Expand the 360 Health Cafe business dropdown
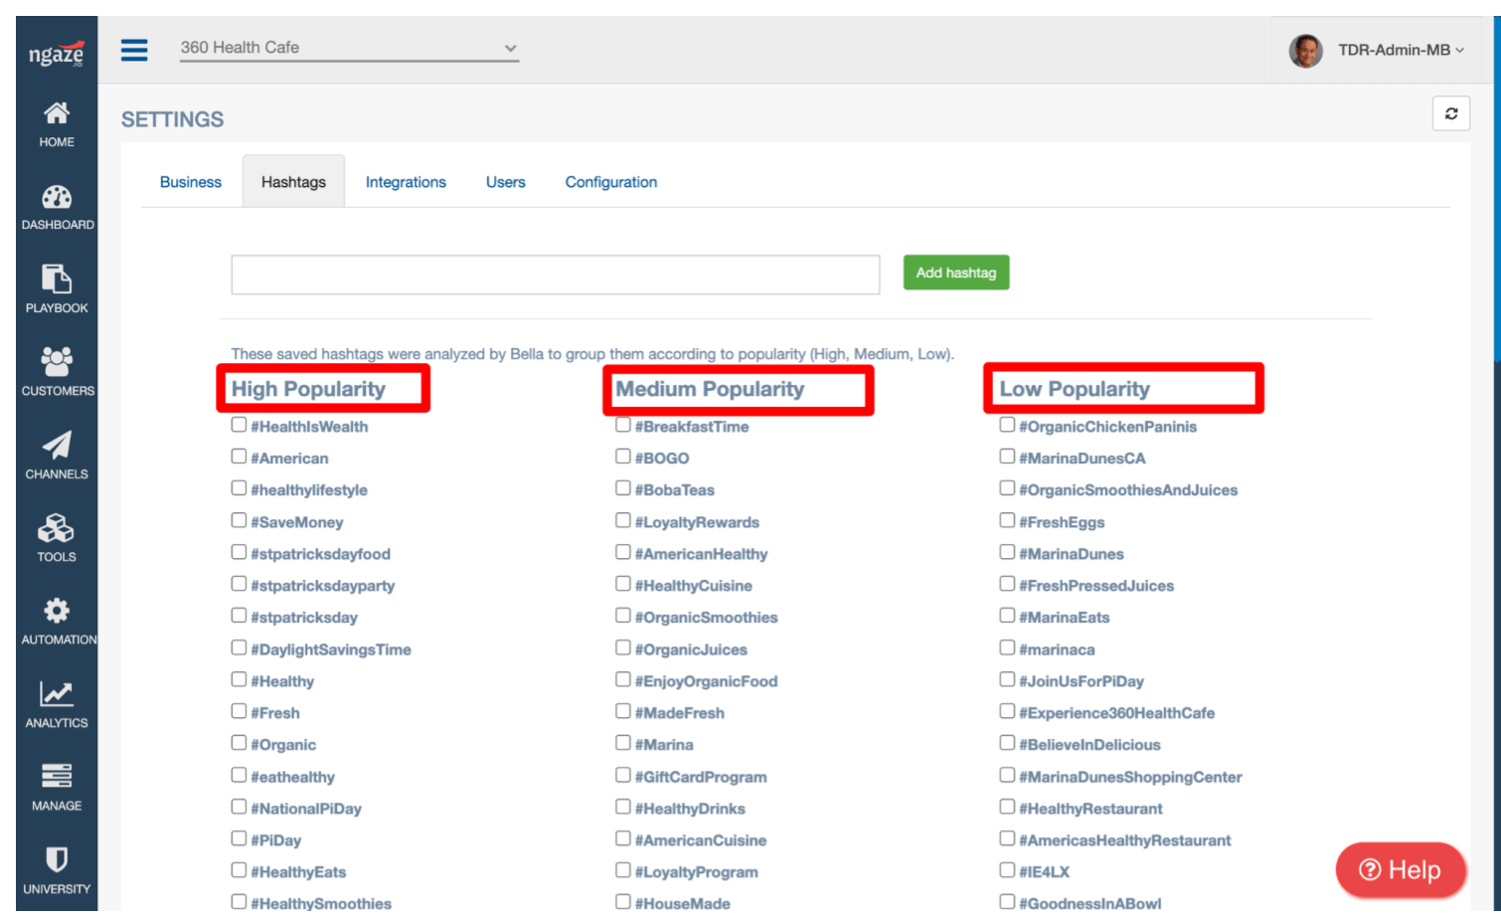Image resolution: width=1501 pixels, height=917 pixels. pyautogui.click(x=349, y=48)
